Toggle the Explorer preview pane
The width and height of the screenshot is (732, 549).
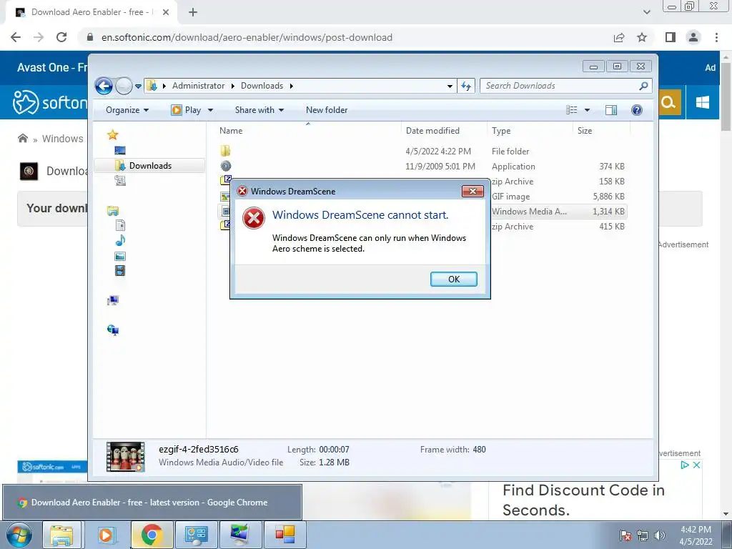point(611,110)
